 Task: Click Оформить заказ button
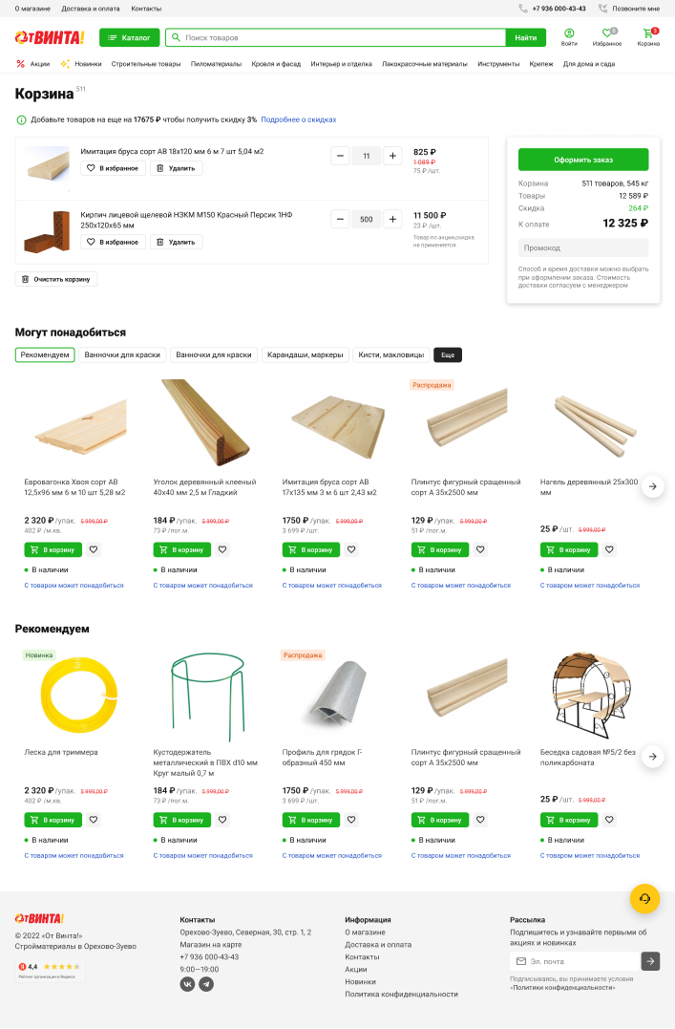click(x=583, y=160)
